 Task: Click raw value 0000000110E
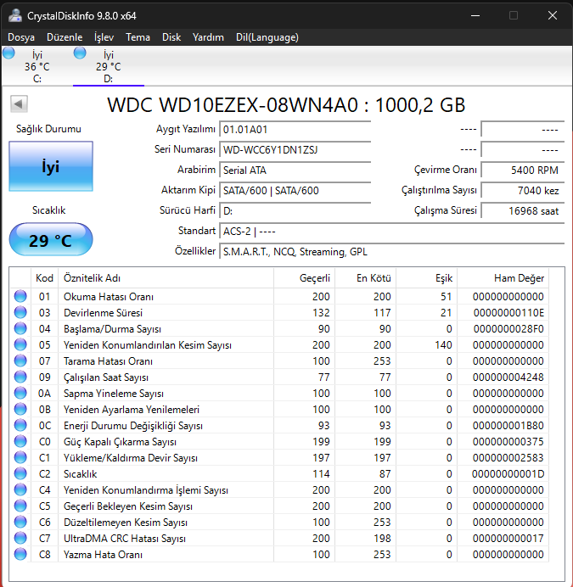[x=508, y=313]
